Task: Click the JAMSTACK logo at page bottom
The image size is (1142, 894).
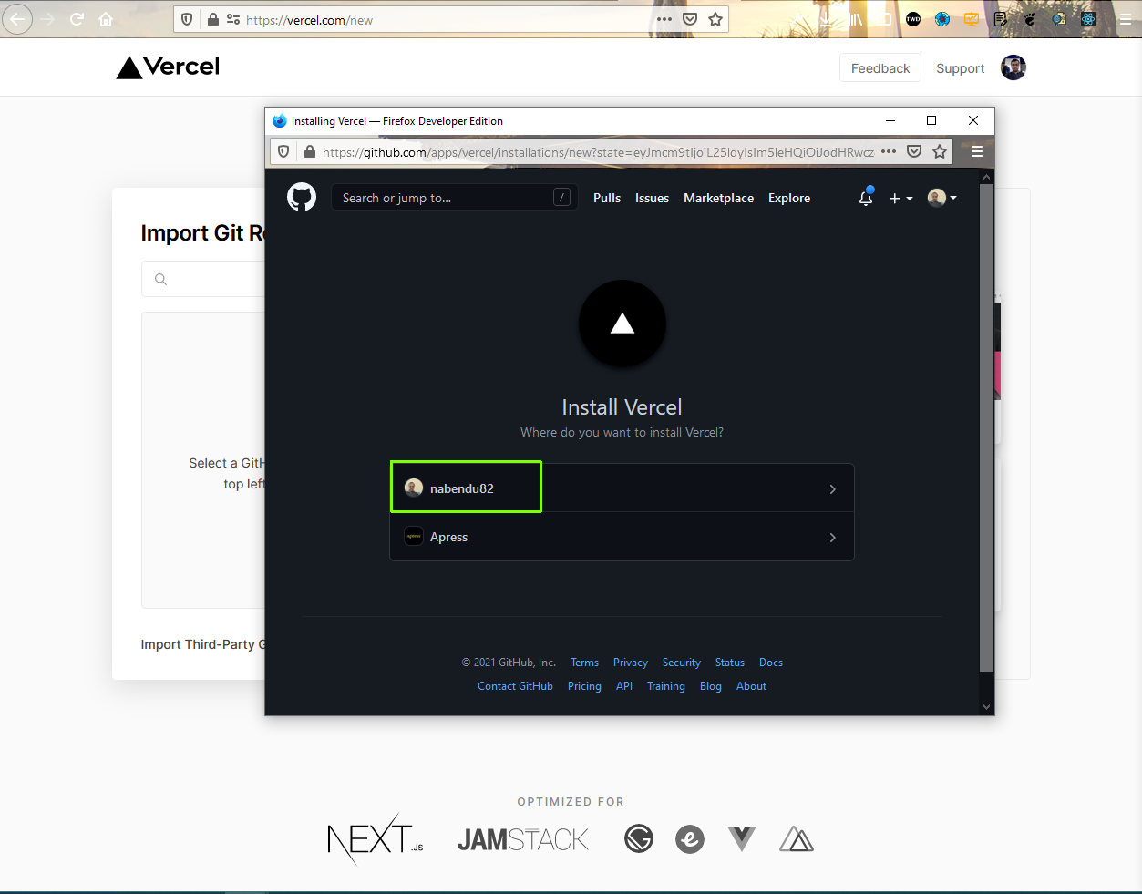Action: [x=523, y=839]
